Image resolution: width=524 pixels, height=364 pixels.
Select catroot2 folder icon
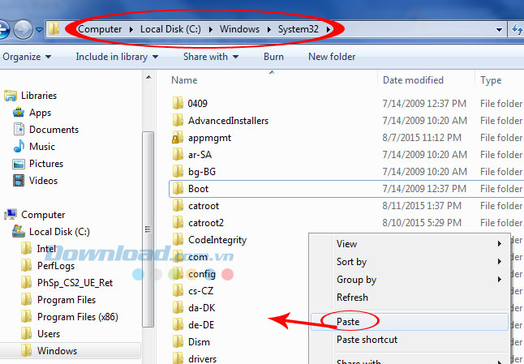(x=178, y=223)
